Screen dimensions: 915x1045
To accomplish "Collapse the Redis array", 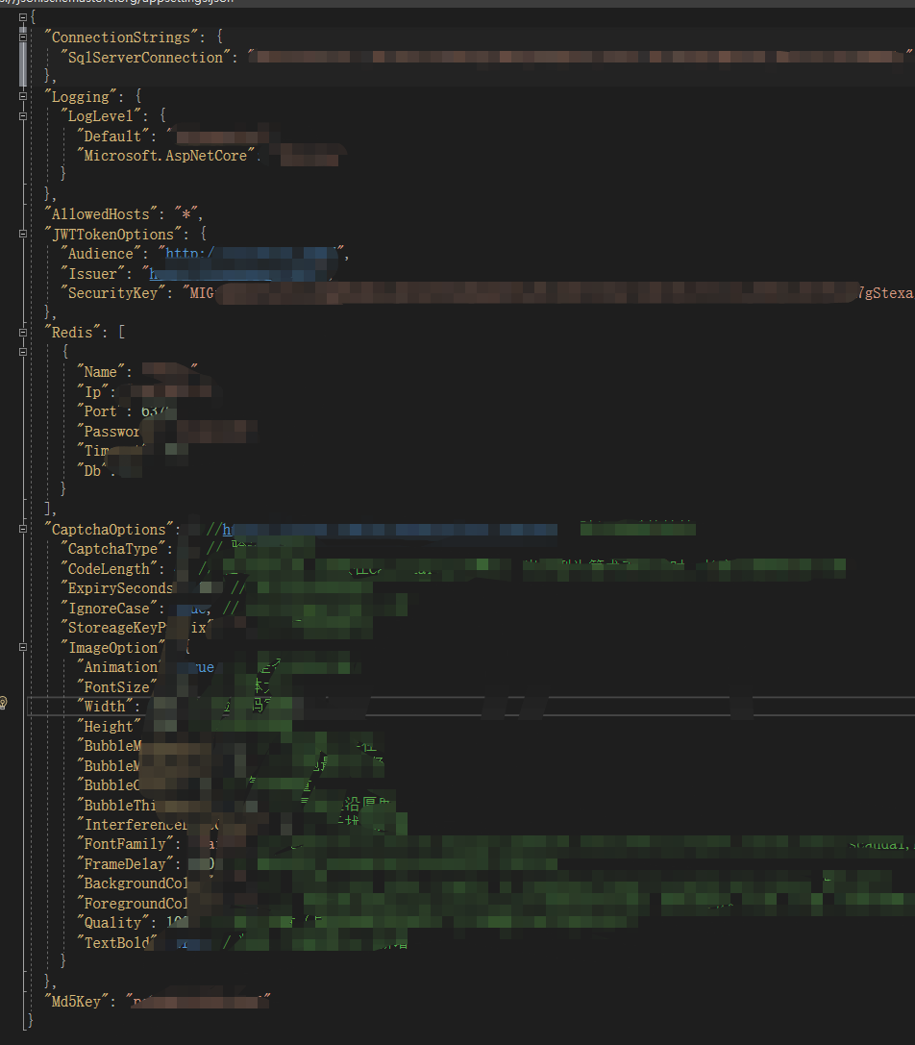I will click(23, 333).
